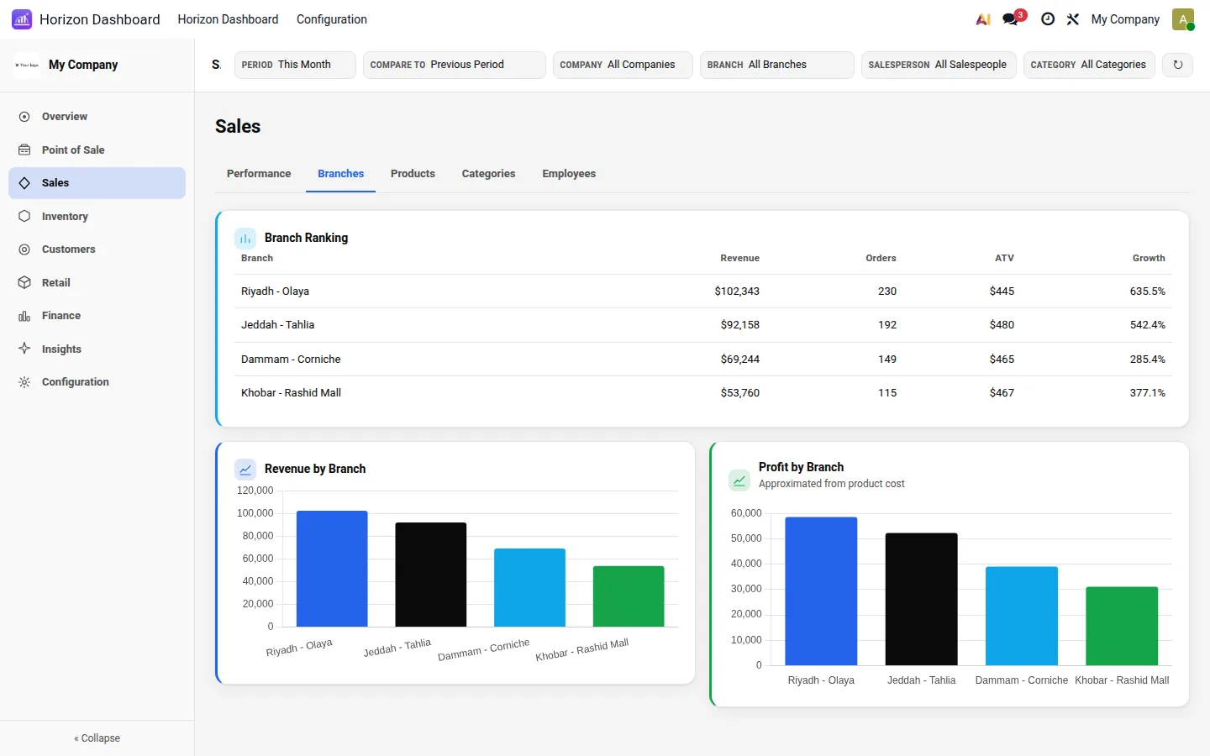Click the Finance chart icon
Viewport: 1210px width, 756px height.
pyautogui.click(x=24, y=316)
